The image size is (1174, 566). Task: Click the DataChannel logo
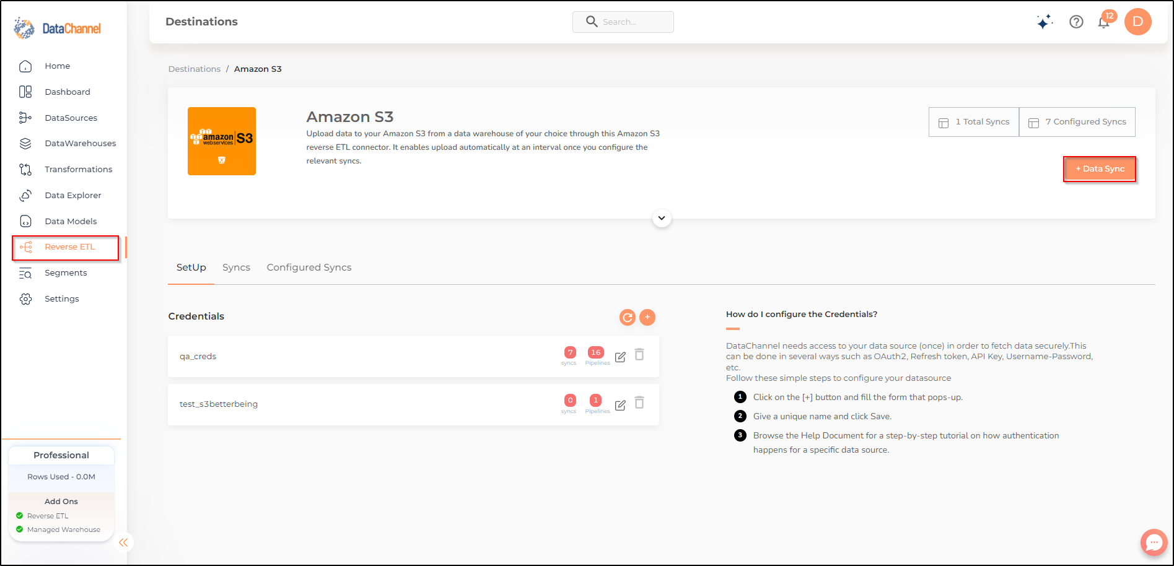coord(57,28)
